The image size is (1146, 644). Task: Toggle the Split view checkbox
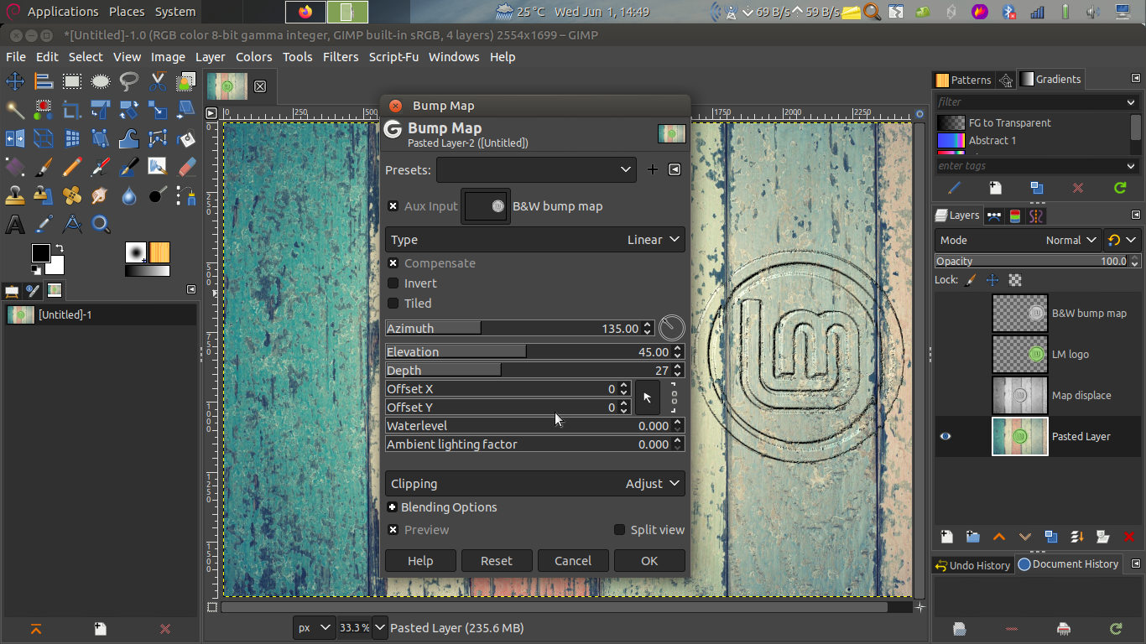tap(619, 530)
